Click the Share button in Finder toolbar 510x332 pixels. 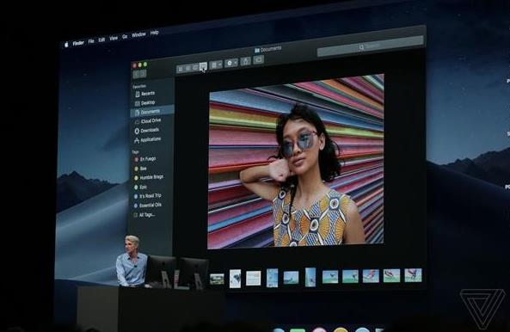(246, 61)
